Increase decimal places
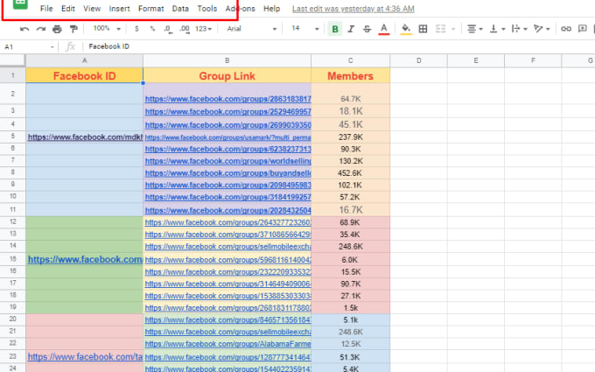This screenshot has height=372, width=595. (185, 29)
